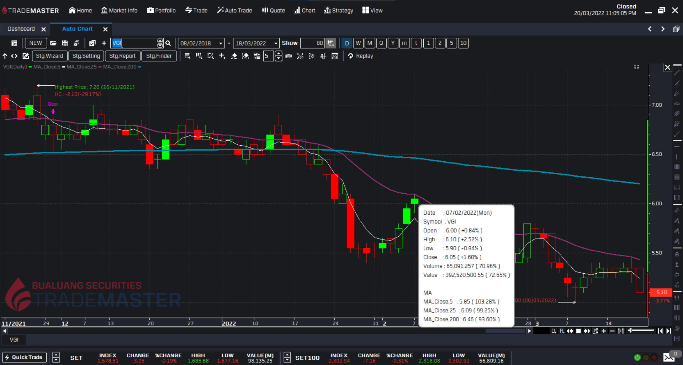
Task: Add symbol with the plus icon
Action: (x=104, y=43)
